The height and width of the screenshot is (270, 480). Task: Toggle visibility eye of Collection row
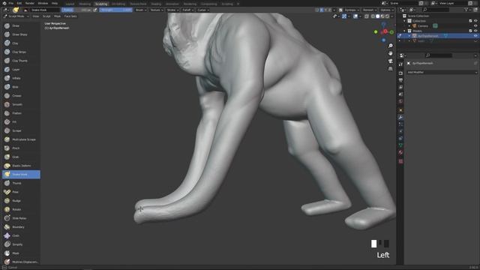[x=475, y=21]
